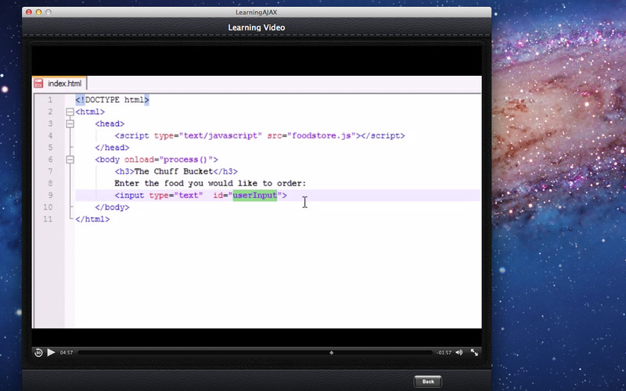Click the DOCTYPE html declaration line
The image size is (626, 391).
coord(112,100)
